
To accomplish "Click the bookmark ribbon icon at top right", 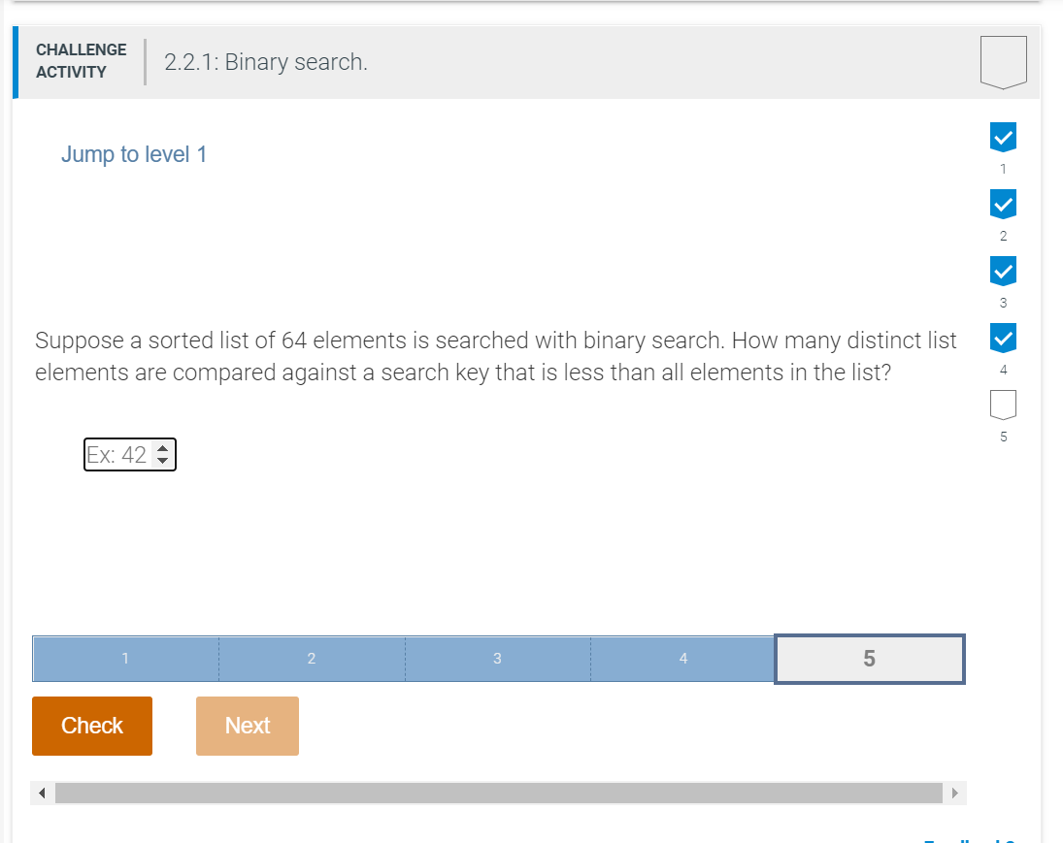I will (x=1003, y=60).
